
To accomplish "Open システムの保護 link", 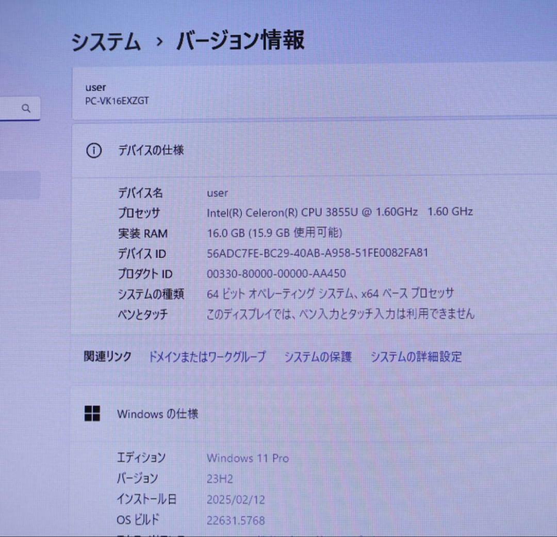I will click(x=318, y=356).
